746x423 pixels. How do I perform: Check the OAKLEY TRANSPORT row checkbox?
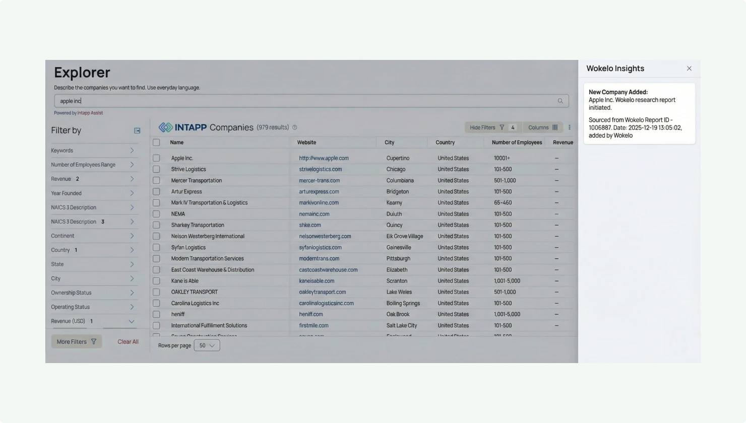pos(156,292)
